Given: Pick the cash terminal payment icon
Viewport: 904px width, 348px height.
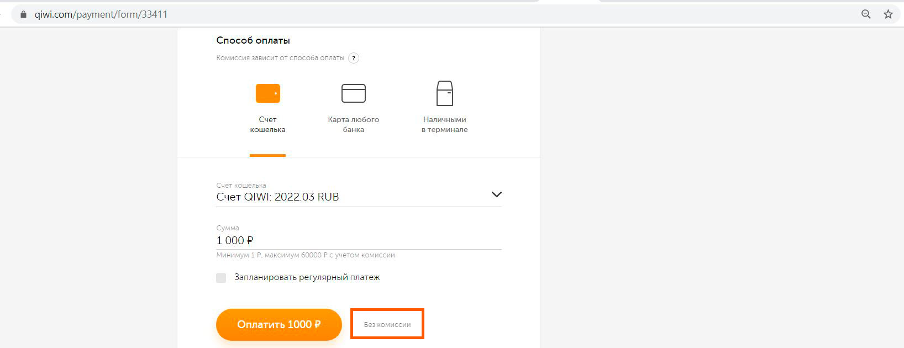Looking at the screenshot, I should click(445, 93).
